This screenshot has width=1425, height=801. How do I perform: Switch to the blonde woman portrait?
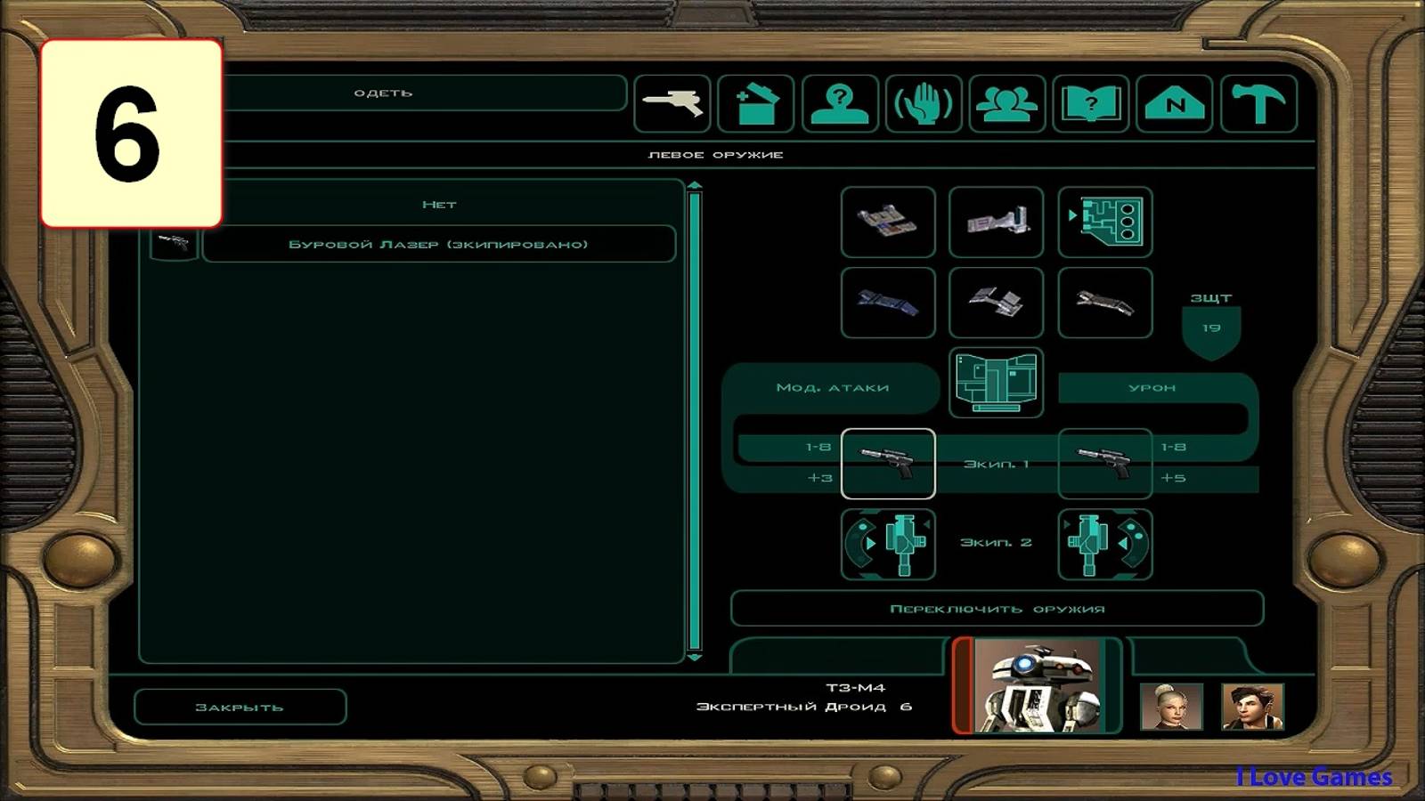point(1172,707)
